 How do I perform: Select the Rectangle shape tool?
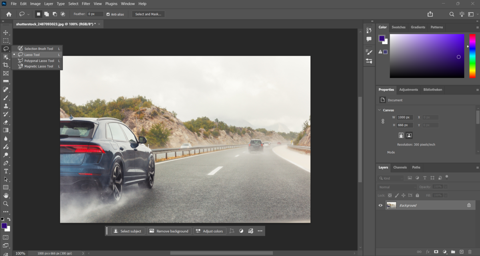pyautogui.click(x=6, y=187)
